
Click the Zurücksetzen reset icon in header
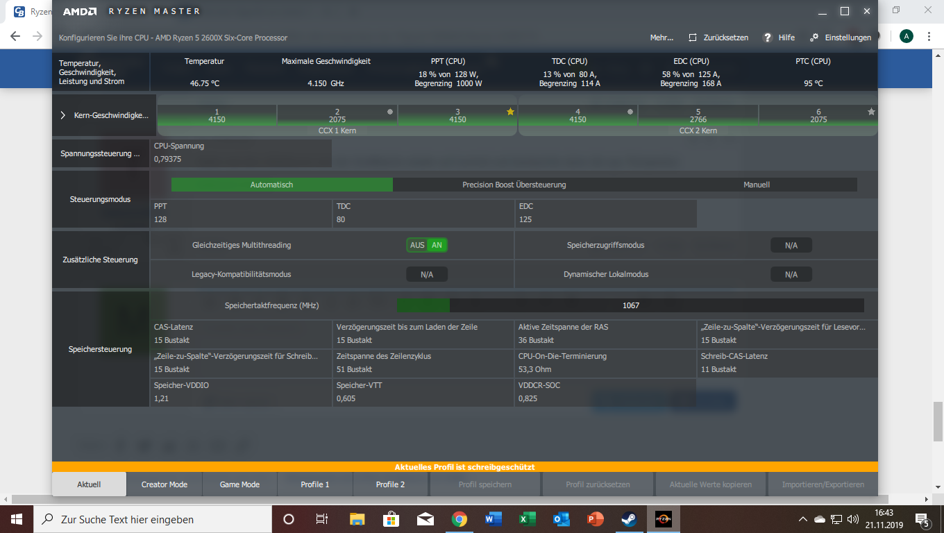pos(693,37)
